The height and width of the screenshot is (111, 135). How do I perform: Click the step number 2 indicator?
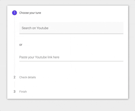point(14,77)
